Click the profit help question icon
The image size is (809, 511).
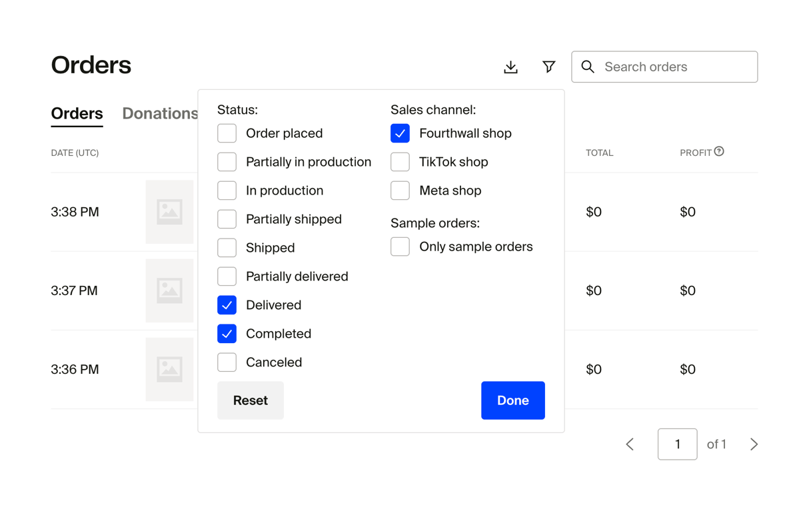[x=719, y=152]
